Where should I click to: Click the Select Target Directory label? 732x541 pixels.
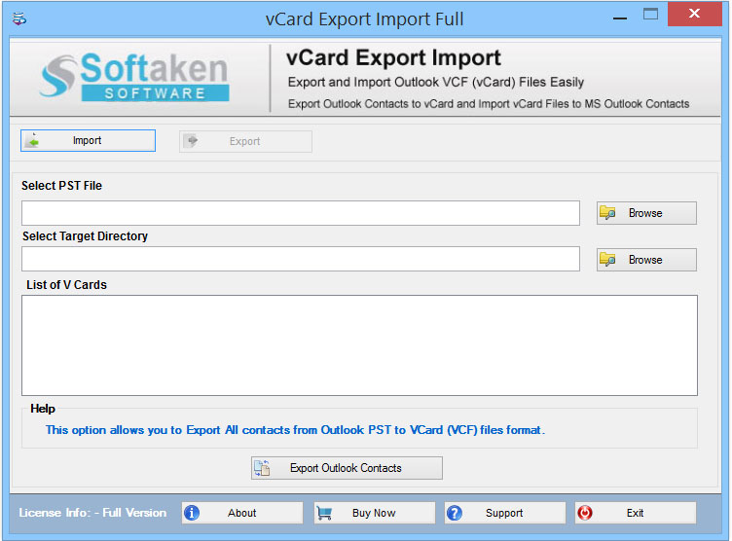point(85,236)
